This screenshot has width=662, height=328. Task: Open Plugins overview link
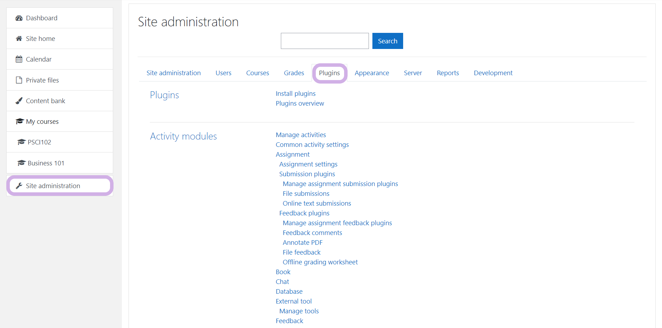[300, 104]
